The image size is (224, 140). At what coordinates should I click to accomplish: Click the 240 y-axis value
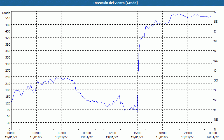pos(8,77)
